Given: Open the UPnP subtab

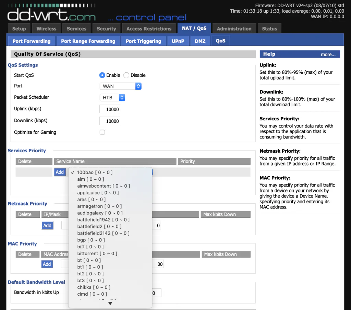Looking at the screenshot, I should [178, 41].
